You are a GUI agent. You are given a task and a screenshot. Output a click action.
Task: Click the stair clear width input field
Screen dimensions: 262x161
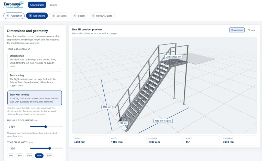click(17, 148)
